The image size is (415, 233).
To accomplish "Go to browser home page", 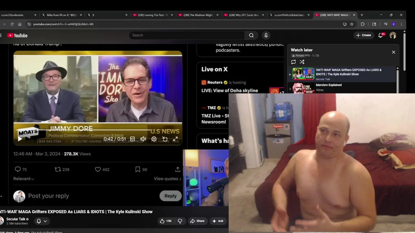I will point(20,24).
